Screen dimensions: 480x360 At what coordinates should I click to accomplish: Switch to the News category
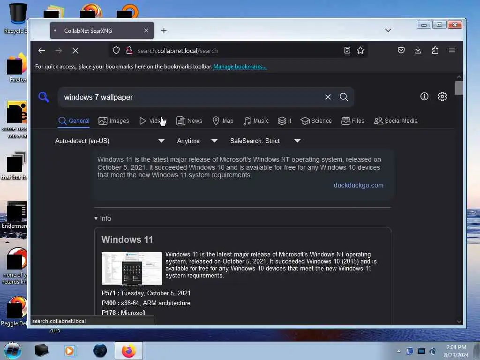[189, 121]
